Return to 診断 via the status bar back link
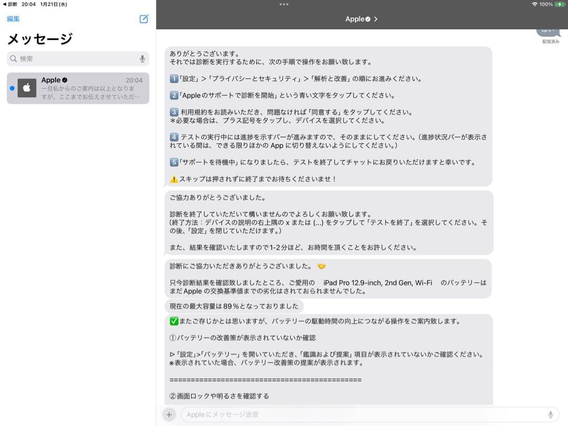The height and width of the screenshot is (426, 568). coord(13,4)
